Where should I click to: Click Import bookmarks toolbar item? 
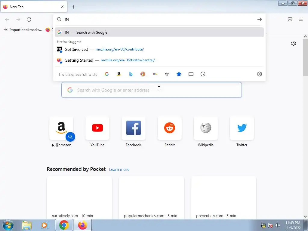23,30
